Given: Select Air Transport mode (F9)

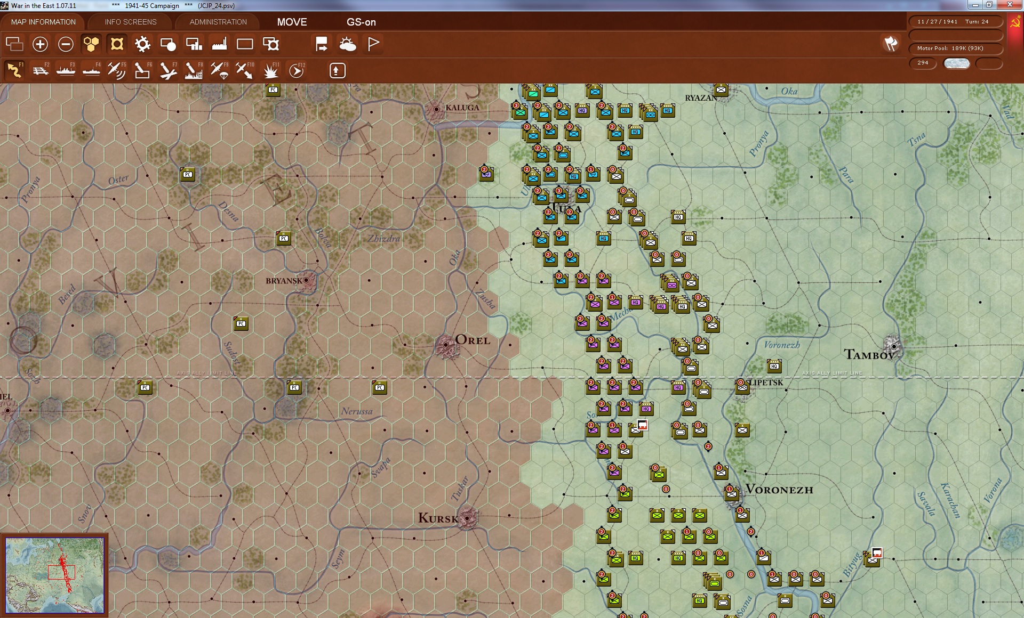Looking at the screenshot, I should point(219,70).
